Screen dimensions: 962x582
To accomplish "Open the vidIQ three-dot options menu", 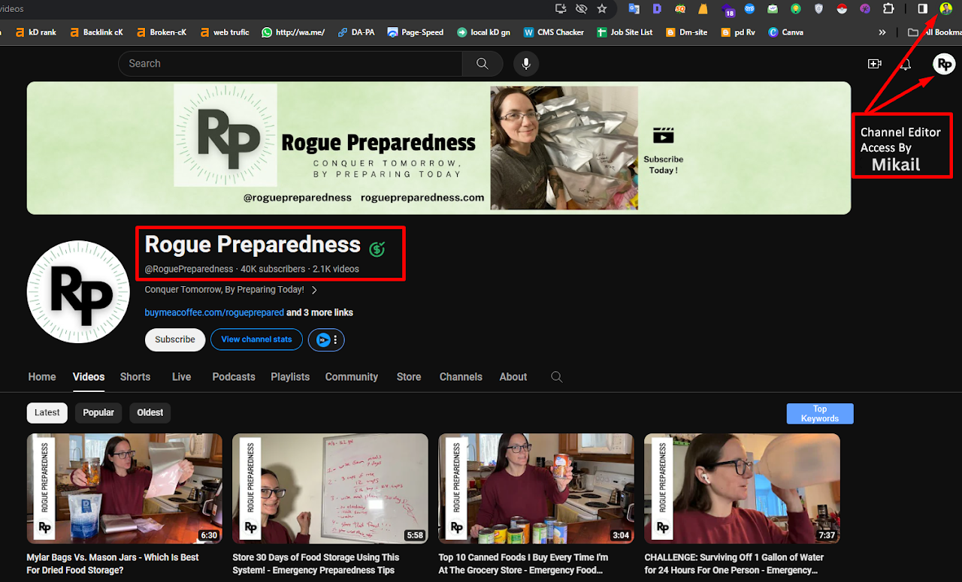I will (x=335, y=340).
